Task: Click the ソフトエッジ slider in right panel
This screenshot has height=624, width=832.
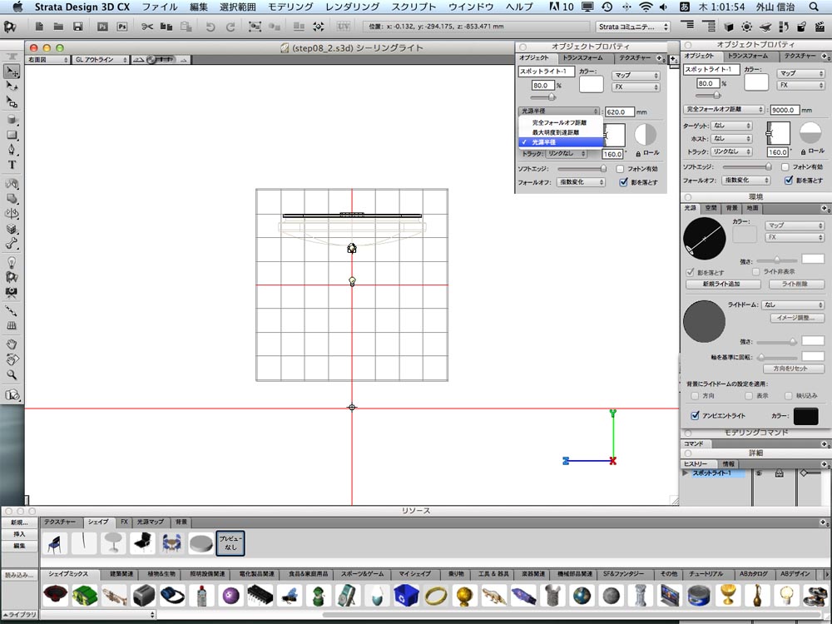Action: [x=746, y=166]
